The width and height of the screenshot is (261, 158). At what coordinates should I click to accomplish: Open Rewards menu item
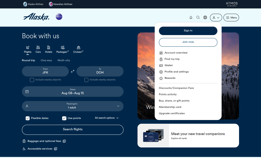click(x=170, y=78)
